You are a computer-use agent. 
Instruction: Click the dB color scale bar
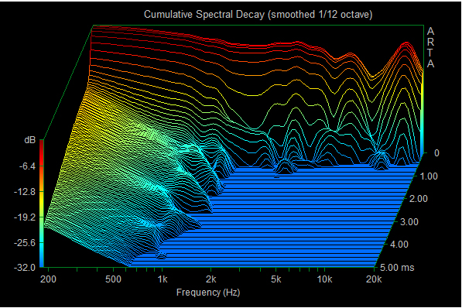[x=42, y=204]
